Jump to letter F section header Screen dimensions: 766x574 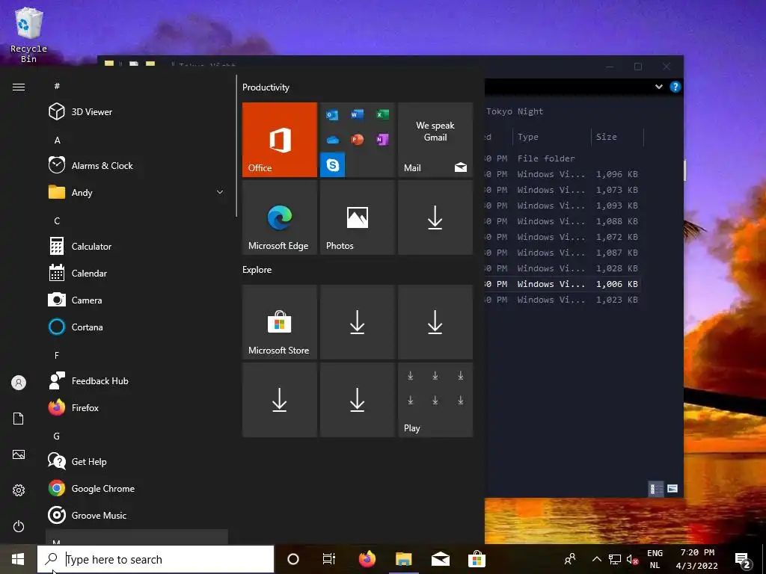[57, 355]
